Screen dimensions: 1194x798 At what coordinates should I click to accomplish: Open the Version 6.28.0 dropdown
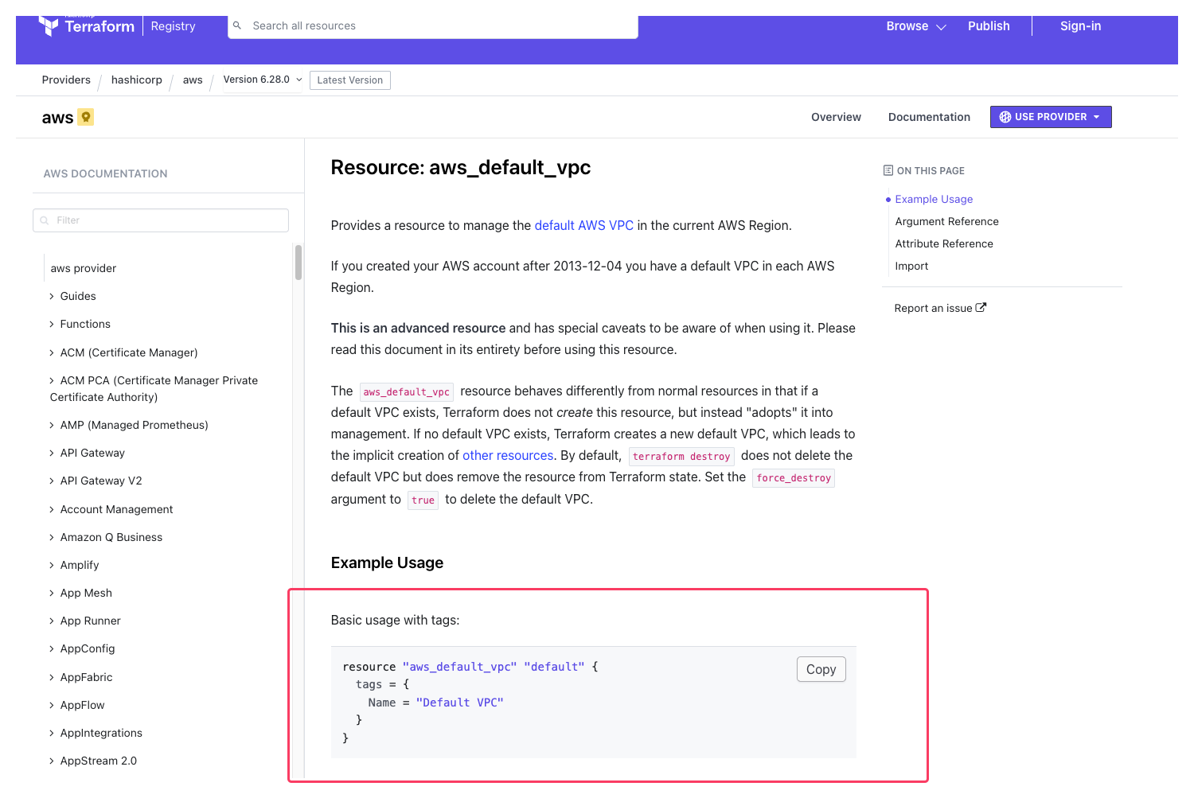[261, 80]
